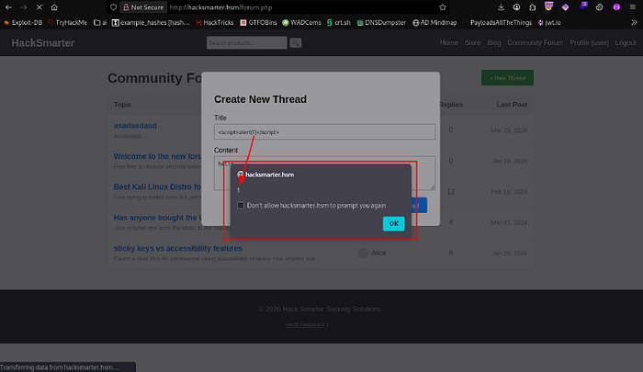Open the Exploit-DB bookmark

click(23, 23)
